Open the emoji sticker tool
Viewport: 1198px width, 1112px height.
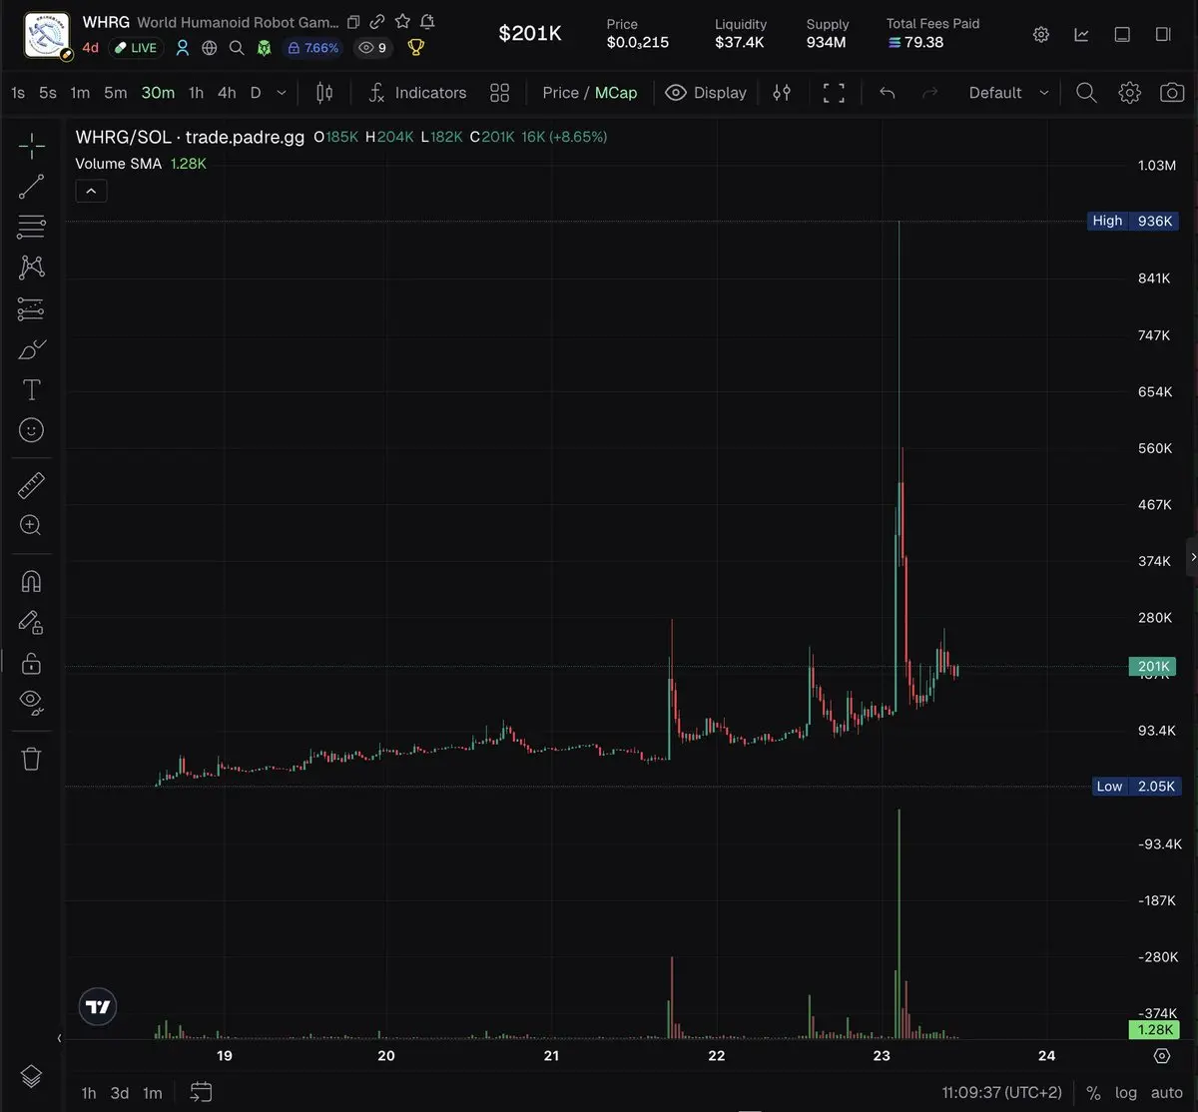click(x=31, y=430)
